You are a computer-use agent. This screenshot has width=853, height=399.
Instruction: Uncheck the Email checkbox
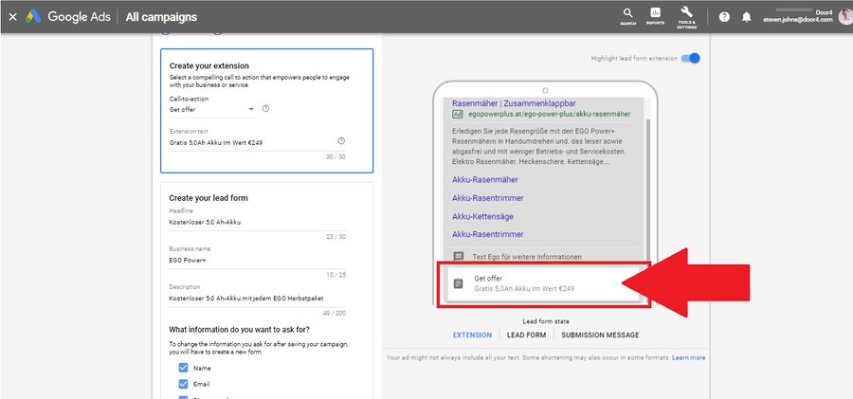[x=183, y=384]
